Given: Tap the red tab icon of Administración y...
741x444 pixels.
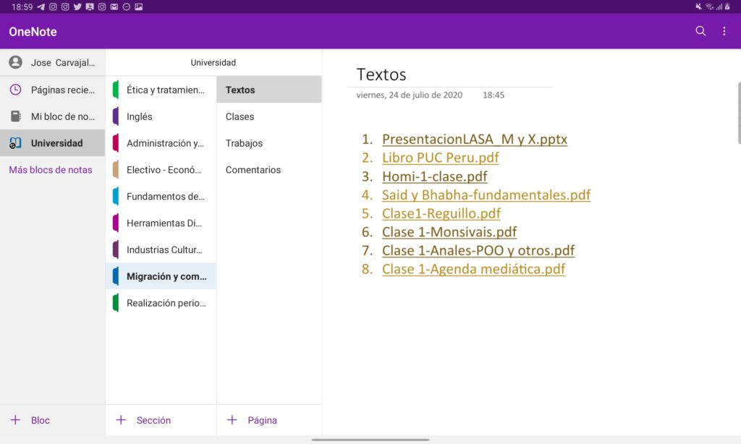Looking at the screenshot, I should click(116, 142).
